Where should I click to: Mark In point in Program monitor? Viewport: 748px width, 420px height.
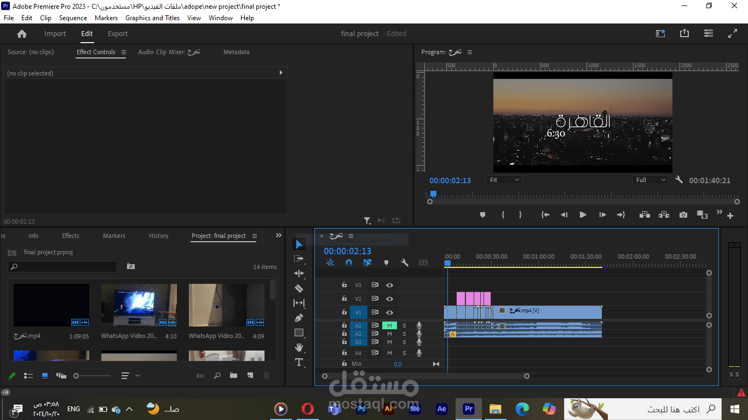(503, 215)
